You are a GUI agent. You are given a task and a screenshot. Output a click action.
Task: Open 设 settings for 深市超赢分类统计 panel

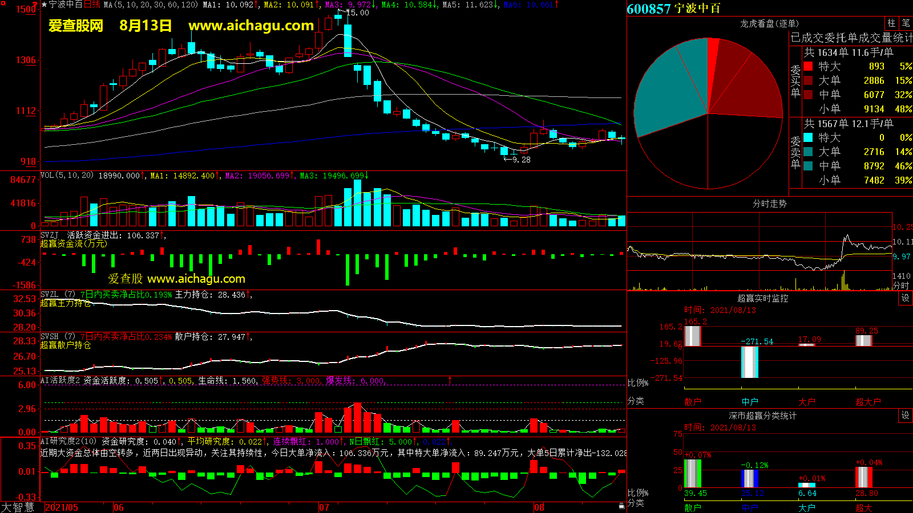pos(906,416)
